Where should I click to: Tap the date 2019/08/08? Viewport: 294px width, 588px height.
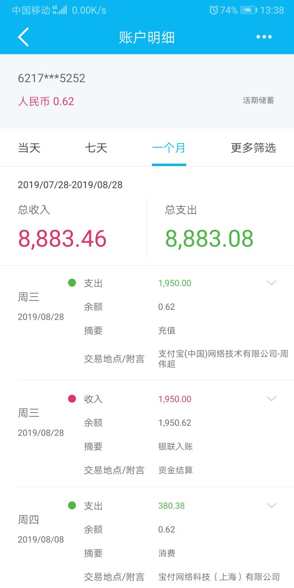tap(41, 540)
